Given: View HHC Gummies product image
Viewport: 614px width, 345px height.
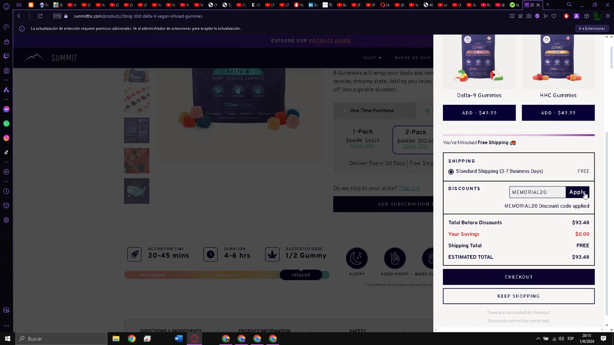Looking at the screenshot, I should [558, 61].
